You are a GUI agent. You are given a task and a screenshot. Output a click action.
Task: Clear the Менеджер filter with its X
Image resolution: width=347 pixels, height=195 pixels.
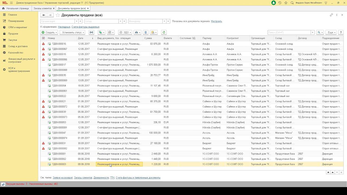pyautogui.click(x=168, y=21)
